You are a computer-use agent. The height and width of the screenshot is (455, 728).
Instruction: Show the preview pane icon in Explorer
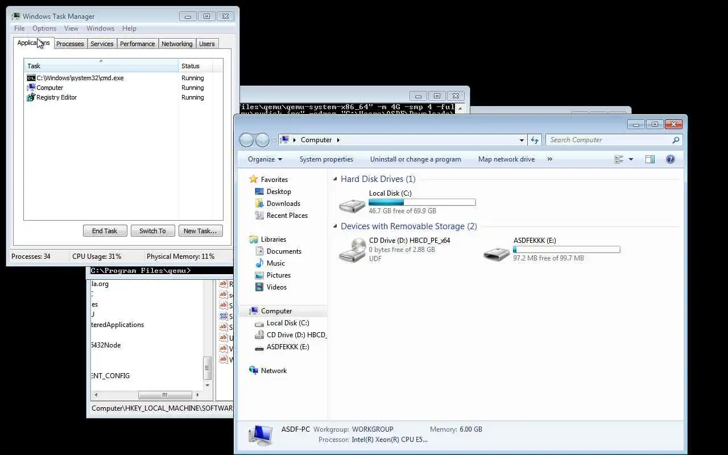[650, 159]
